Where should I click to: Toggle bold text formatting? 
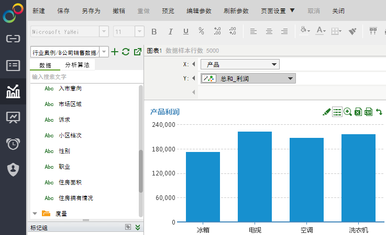[x=154, y=31]
